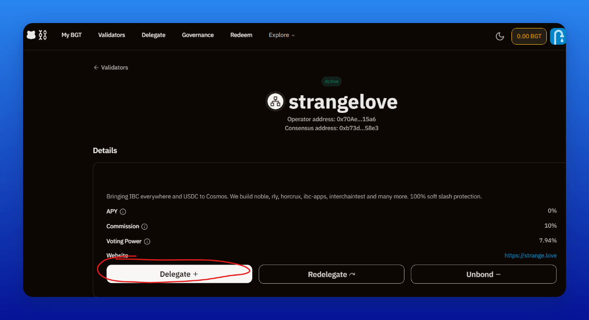This screenshot has height=320, width=589.
Task: Open the wallet avatar icon
Action: [558, 36]
